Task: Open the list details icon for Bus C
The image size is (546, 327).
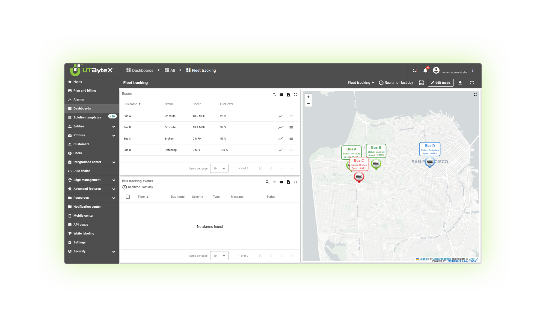Action: (x=291, y=138)
